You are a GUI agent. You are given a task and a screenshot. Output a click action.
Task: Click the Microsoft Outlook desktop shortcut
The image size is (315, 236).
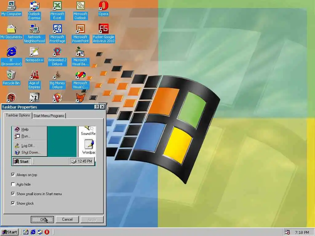tap(80, 10)
